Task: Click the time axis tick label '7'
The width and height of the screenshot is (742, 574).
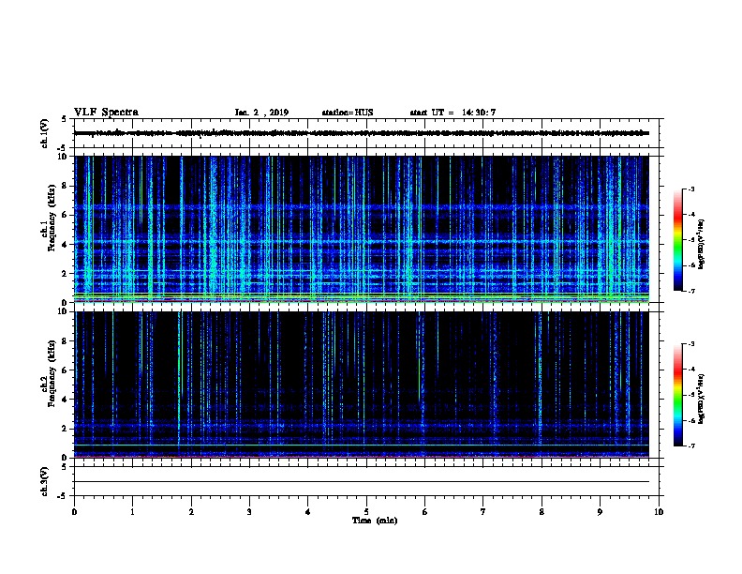Action: (483, 512)
